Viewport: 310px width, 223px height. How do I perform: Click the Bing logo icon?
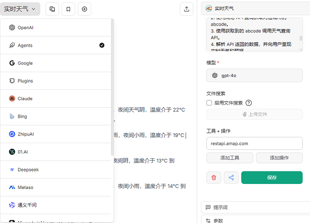(x=12, y=116)
